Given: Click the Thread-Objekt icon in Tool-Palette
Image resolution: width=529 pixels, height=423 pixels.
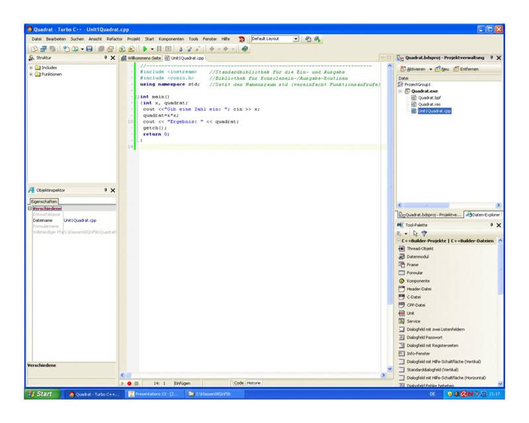Looking at the screenshot, I should [401, 249].
